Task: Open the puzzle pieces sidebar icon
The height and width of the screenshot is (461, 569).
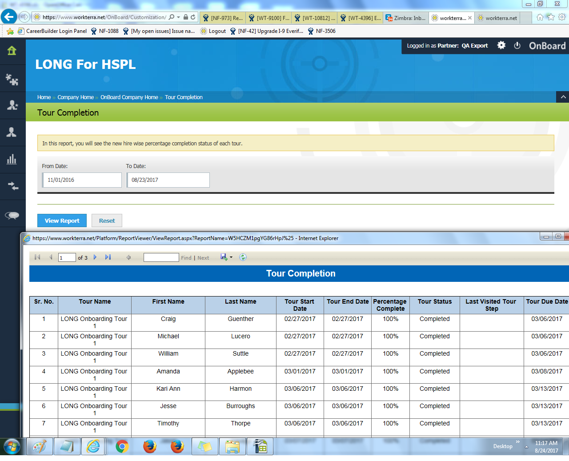Action: (x=12, y=80)
